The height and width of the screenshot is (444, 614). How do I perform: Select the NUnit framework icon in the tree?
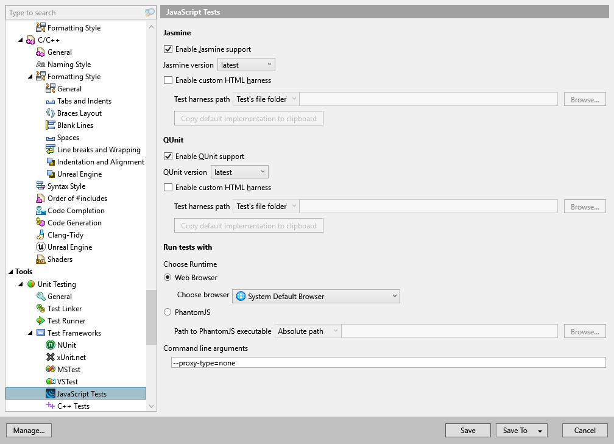49,345
